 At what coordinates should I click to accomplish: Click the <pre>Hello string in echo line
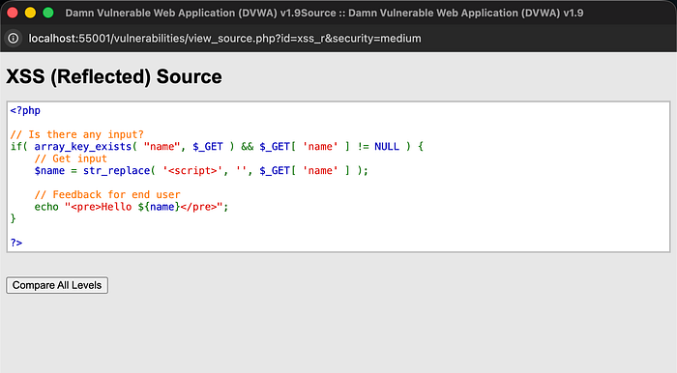102,207
